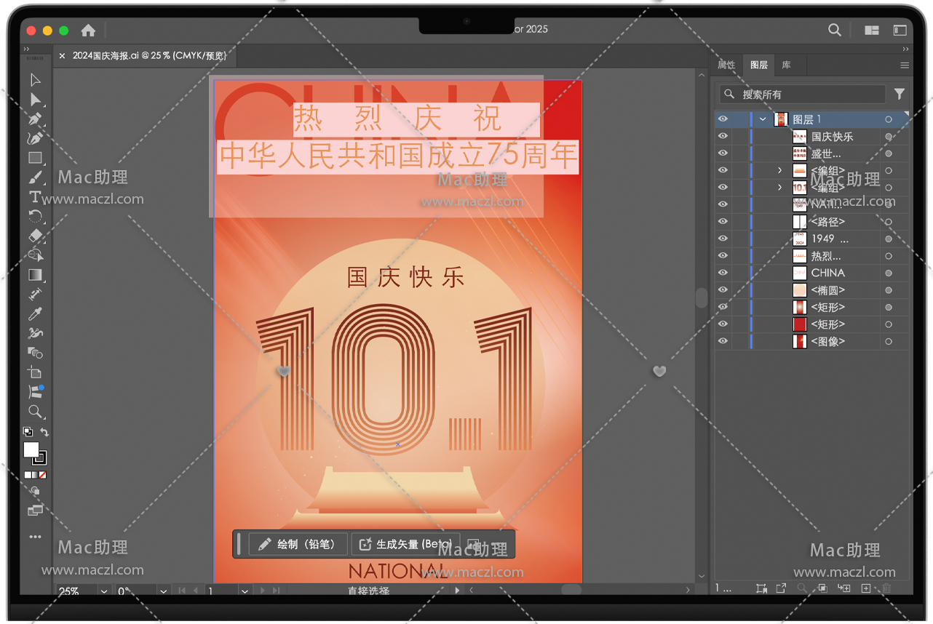Click the white fill color swatch
Image resolution: width=933 pixels, height=624 pixels.
pyautogui.click(x=31, y=450)
